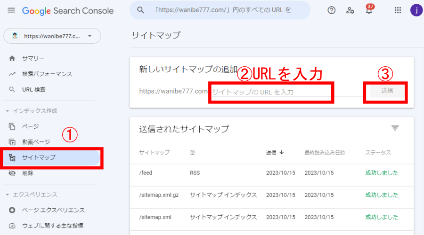Click the pages icon beside ページ
The image size is (424, 235).
12,126
